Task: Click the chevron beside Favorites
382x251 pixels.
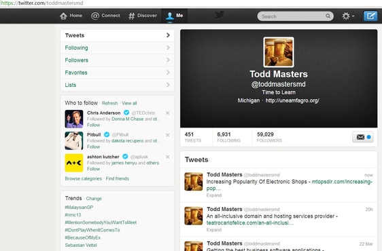Action: (x=168, y=73)
